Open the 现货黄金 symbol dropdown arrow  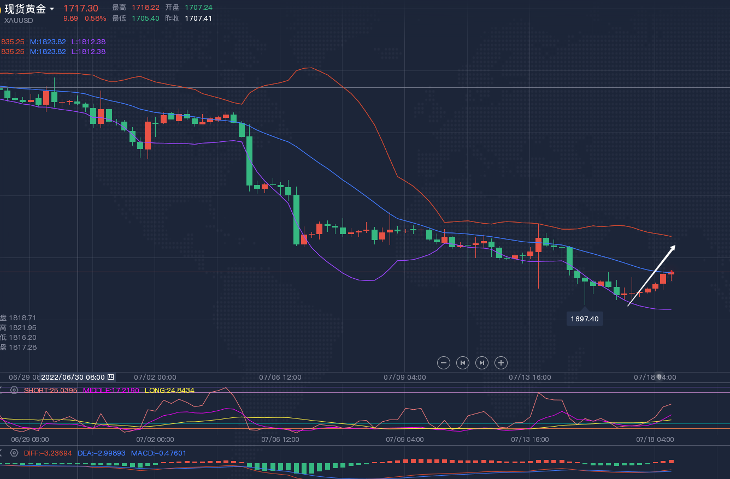[52, 9]
